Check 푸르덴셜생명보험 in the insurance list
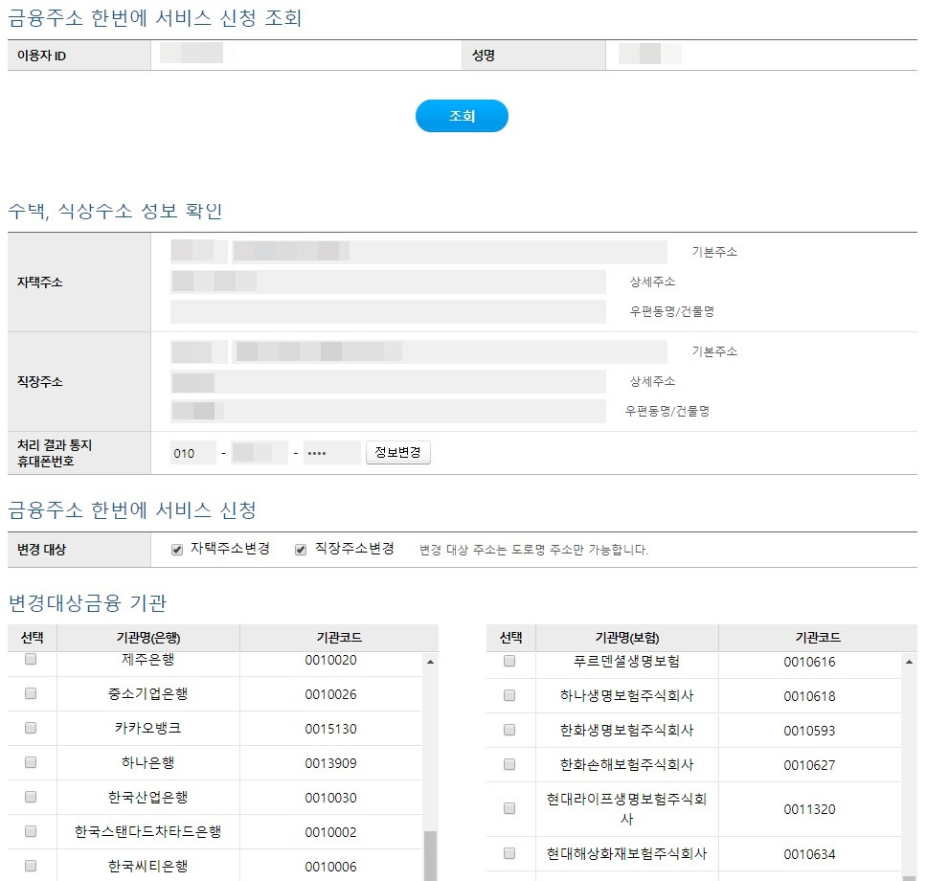Screen dimensions: 927x881 pyautogui.click(x=509, y=661)
